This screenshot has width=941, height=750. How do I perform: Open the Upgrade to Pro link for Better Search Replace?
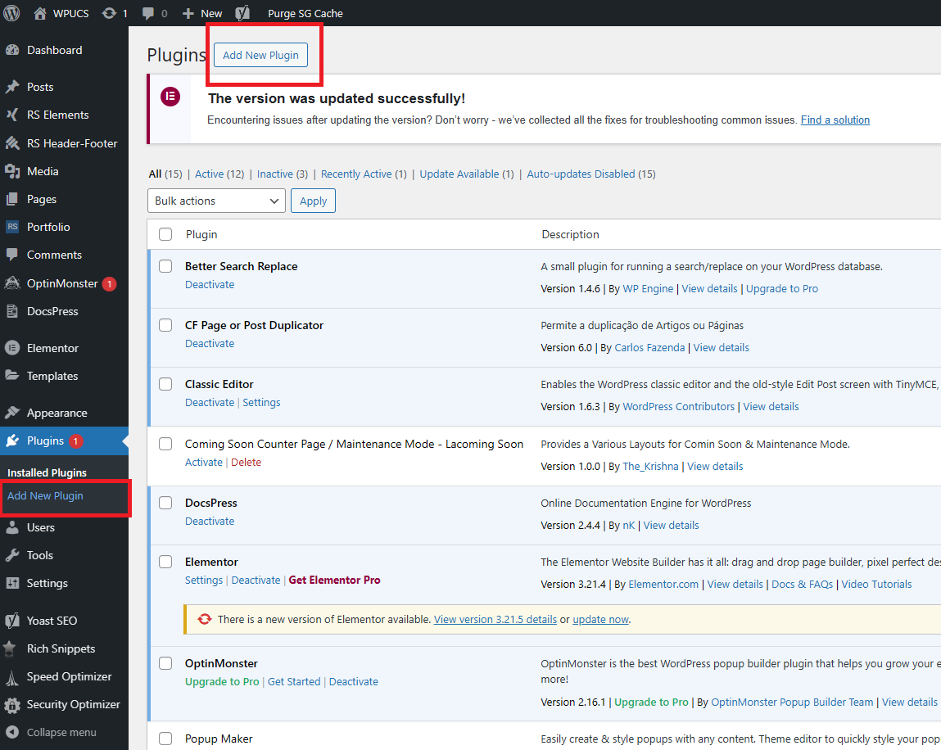point(782,288)
